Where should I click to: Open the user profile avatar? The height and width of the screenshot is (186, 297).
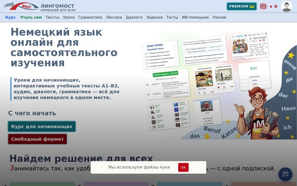287,7
